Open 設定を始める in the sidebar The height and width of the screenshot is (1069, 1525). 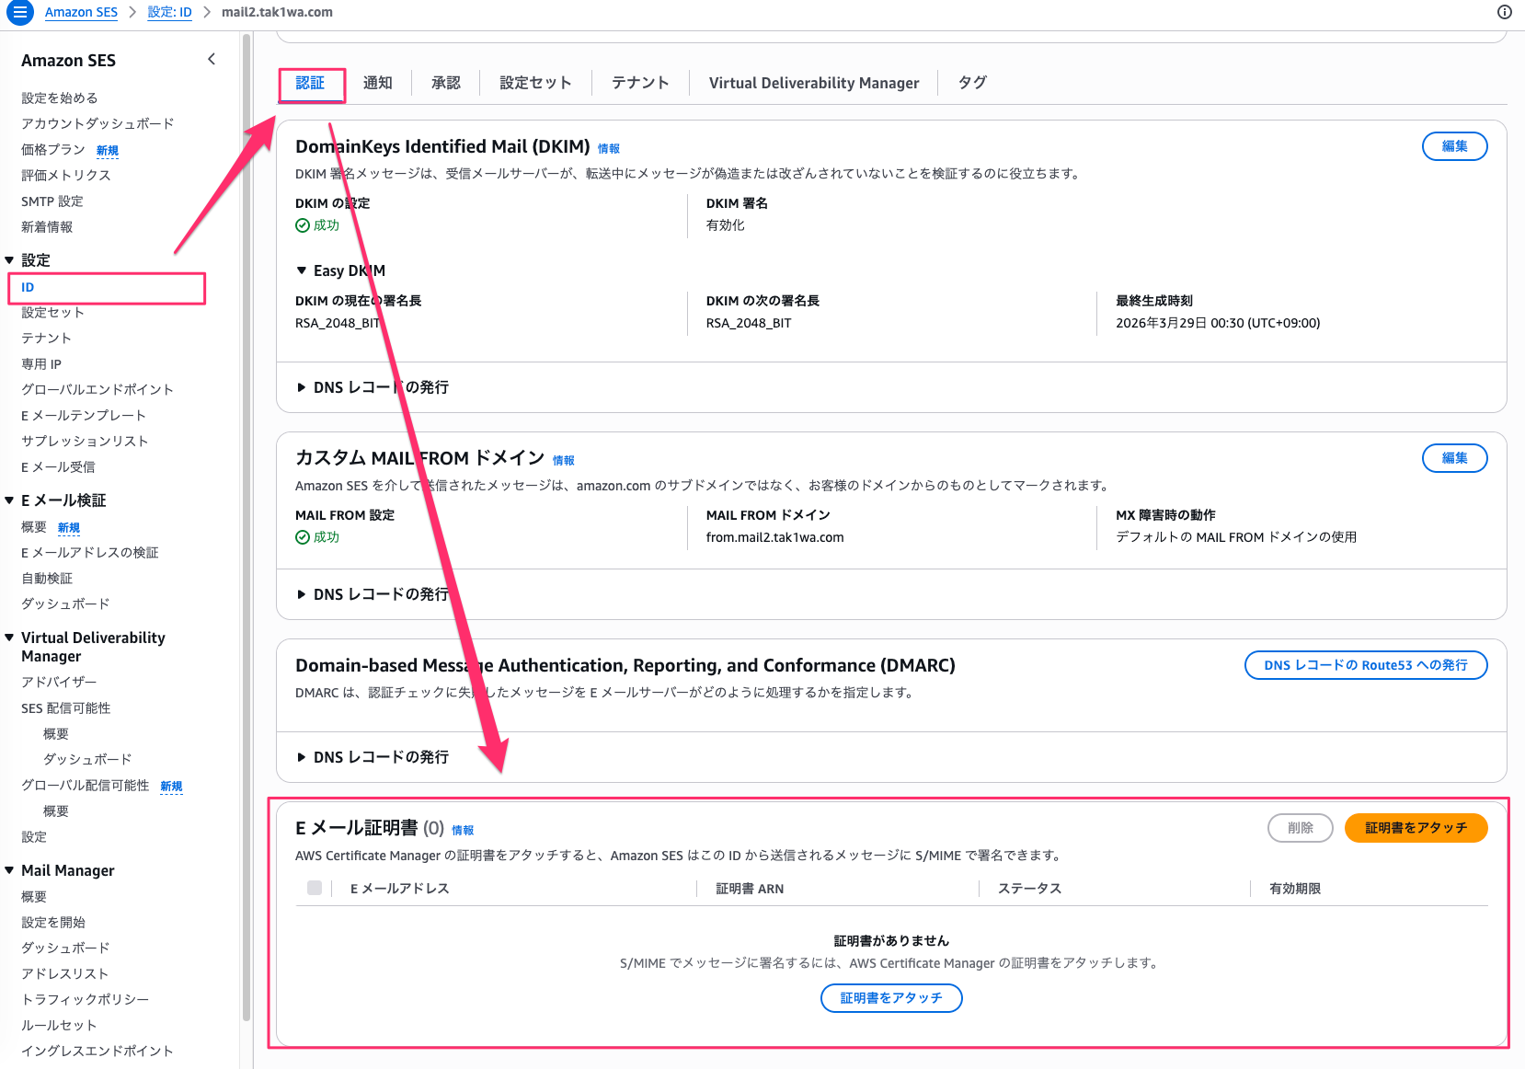coord(59,98)
